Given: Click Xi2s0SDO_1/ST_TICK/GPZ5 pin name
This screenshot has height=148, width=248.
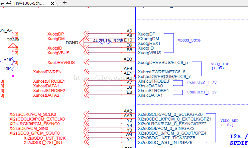Looking at the screenshot, I should [x=166, y=138].
